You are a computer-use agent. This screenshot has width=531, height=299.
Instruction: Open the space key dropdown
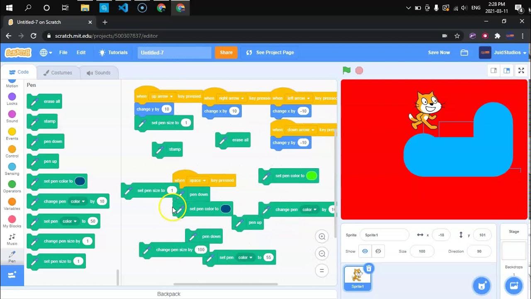pyautogui.click(x=197, y=180)
